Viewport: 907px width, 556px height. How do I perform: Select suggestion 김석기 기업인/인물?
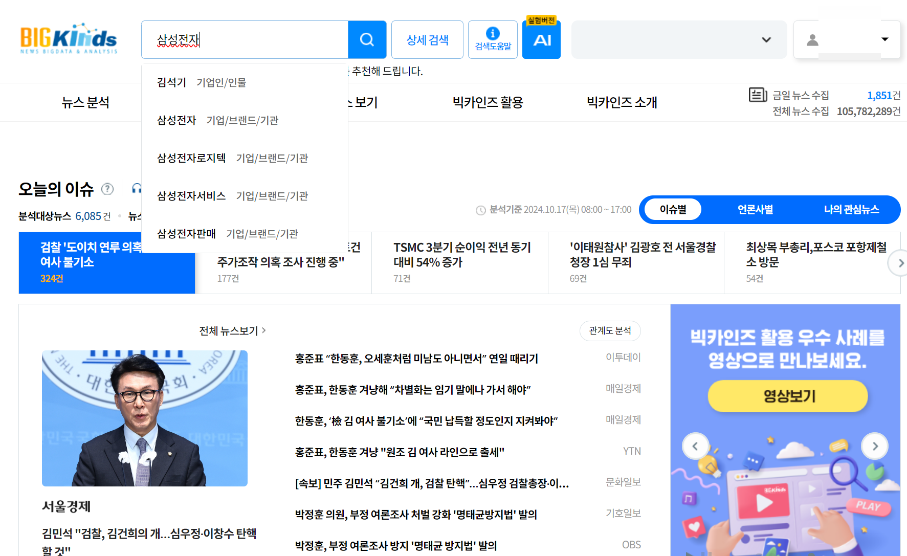pyautogui.click(x=245, y=82)
